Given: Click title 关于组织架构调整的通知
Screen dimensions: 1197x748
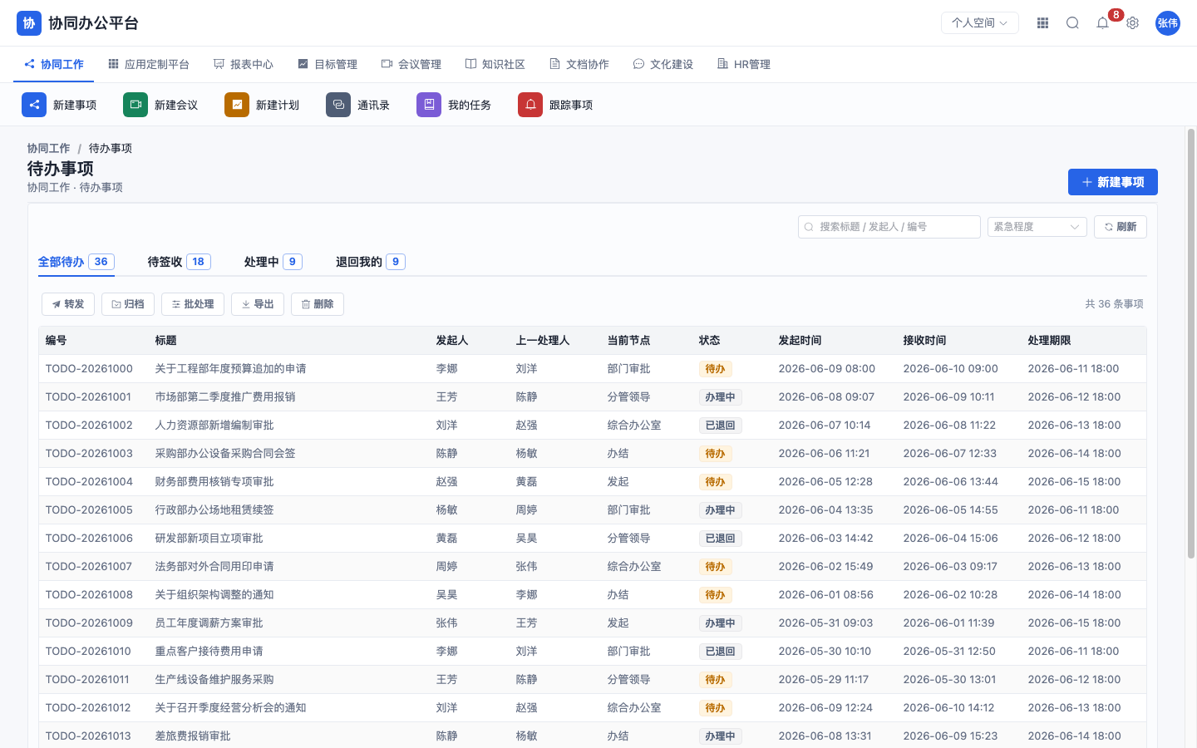Looking at the screenshot, I should click(x=214, y=595).
